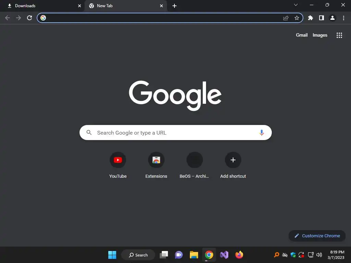The width and height of the screenshot is (351, 263).
Task: Reload the current page
Action: [29, 18]
